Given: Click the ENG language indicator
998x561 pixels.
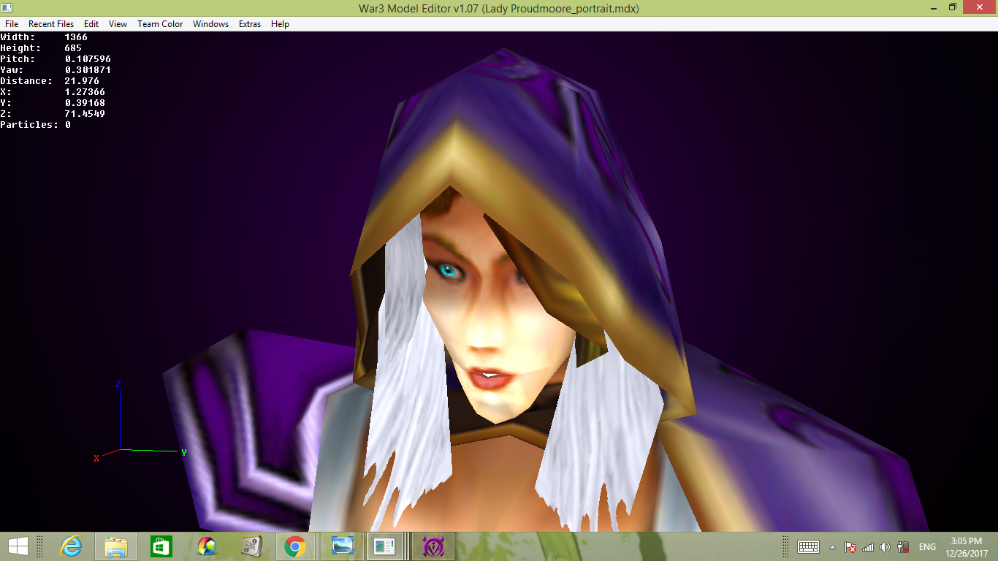Looking at the screenshot, I should click(x=927, y=547).
